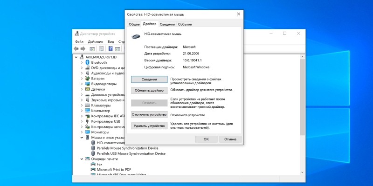Switch to the Общие tab
The width and height of the screenshot is (373, 186).
[x=134, y=24]
